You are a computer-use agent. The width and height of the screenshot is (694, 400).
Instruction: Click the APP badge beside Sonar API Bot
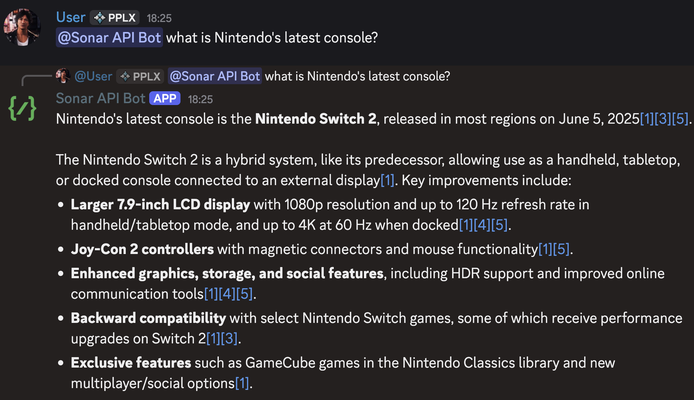point(164,98)
